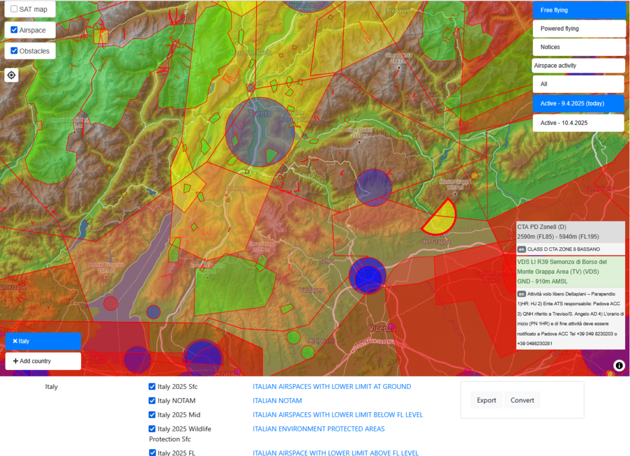Click the Monte Grappa peak label
Screen dimensions: 630x456
(455, 185)
